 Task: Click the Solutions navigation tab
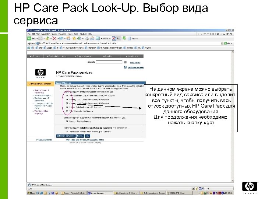click(x=108, y=56)
